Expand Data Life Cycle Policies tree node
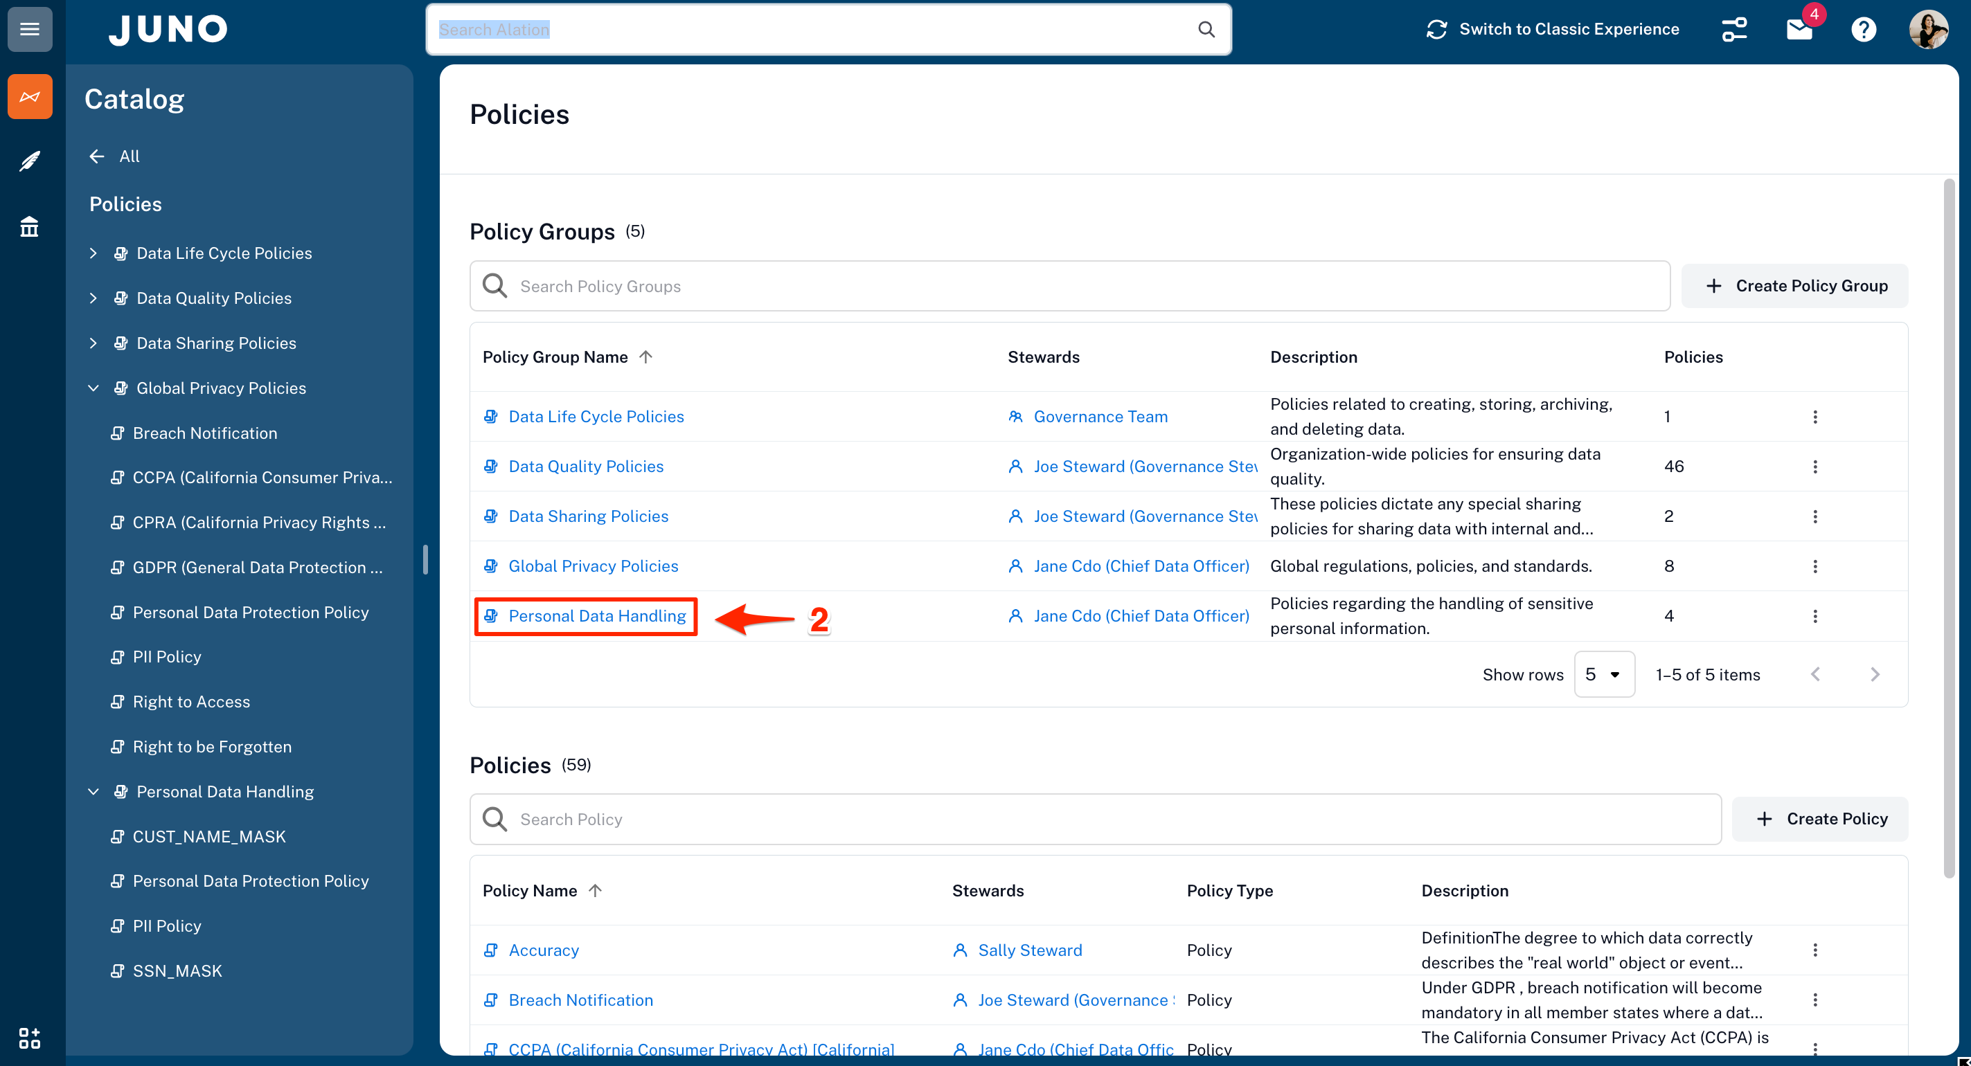Viewport: 1971px width, 1066px height. coord(93,253)
